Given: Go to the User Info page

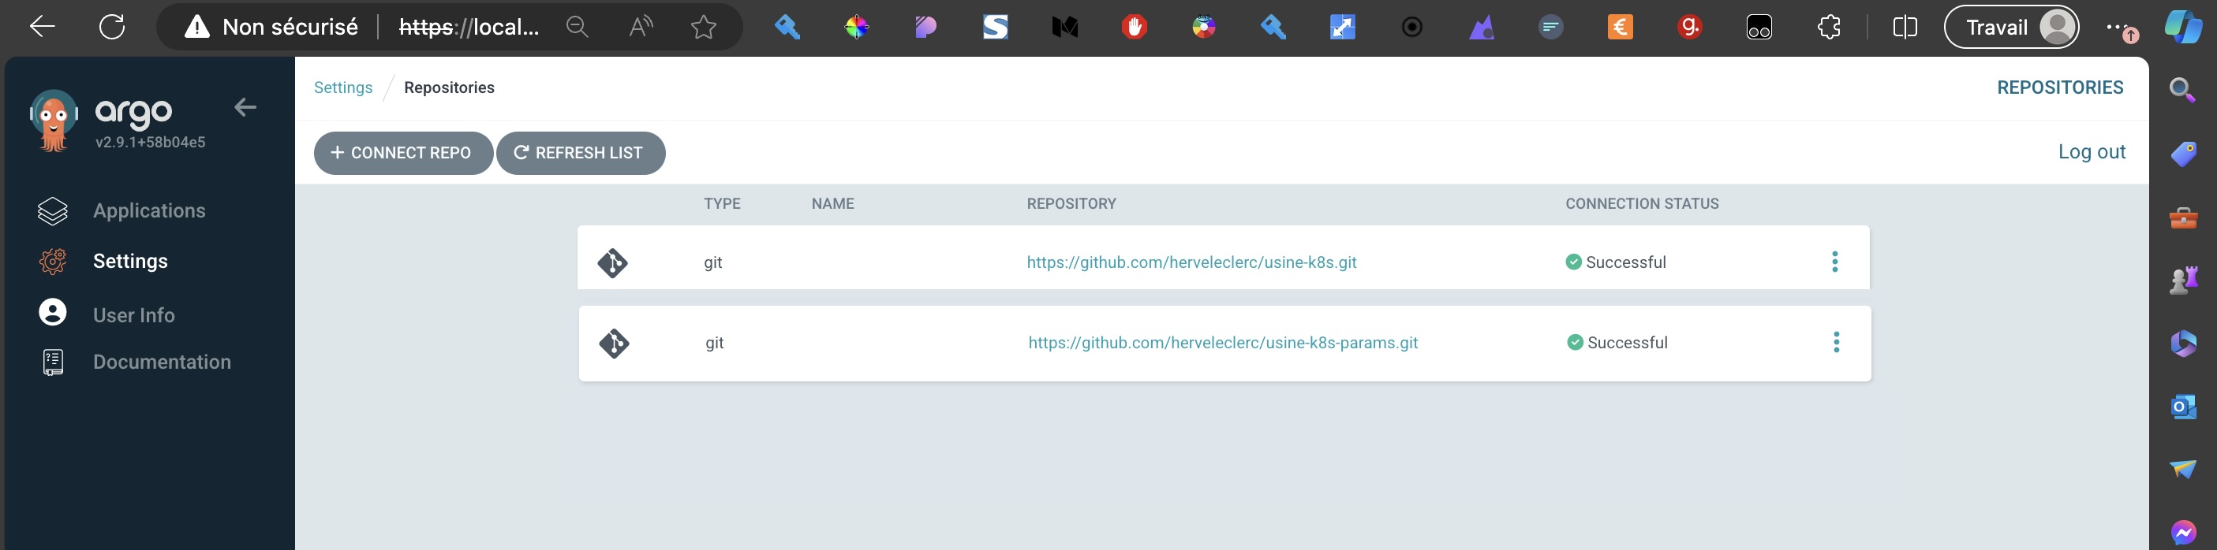Looking at the screenshot, I should pyautogui.click(x=133, y=315).
